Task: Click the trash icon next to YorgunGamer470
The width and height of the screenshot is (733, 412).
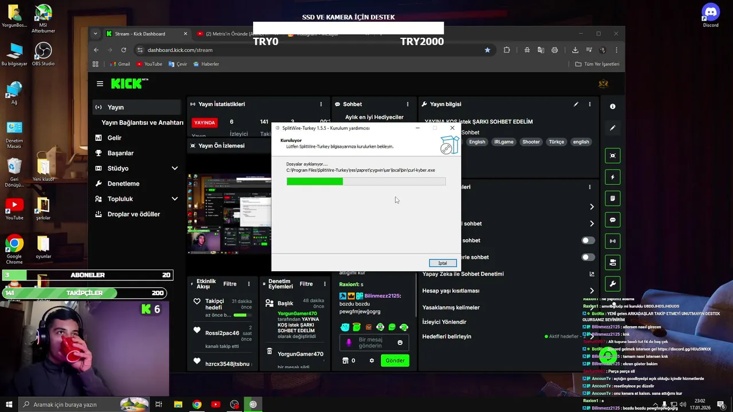Action: pyautogui.click(x=270, y=351)
